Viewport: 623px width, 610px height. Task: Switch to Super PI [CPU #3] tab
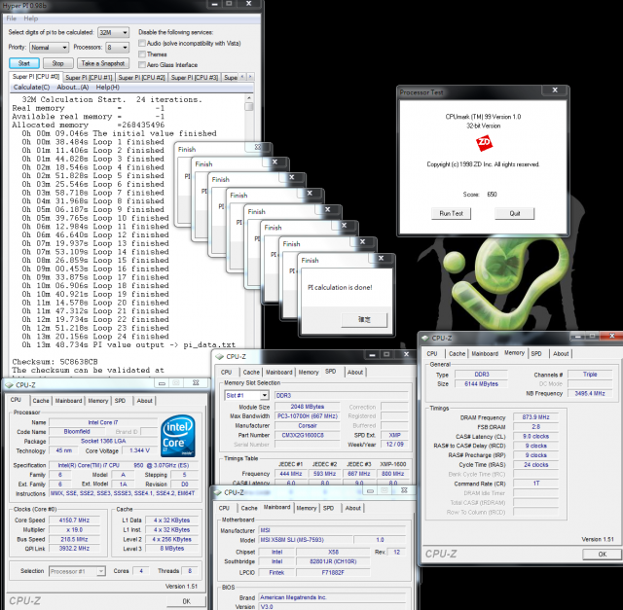pyautogui.click(x=195, y=78)
